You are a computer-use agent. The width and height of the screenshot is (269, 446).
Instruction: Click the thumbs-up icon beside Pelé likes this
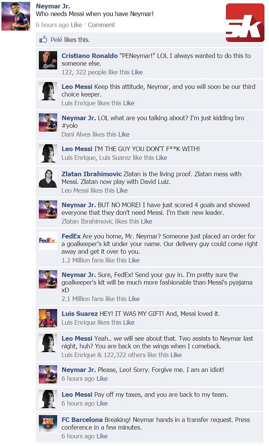coord(43,40)
